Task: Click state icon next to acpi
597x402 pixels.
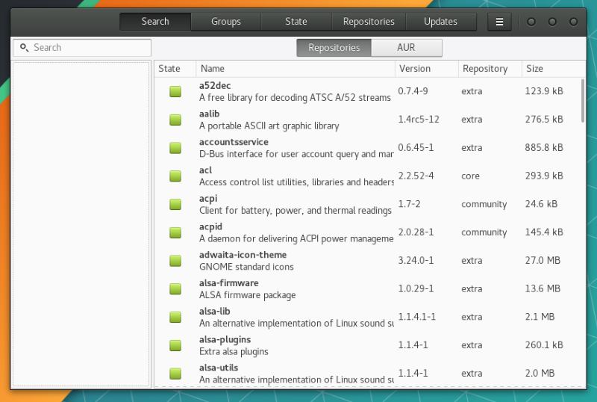Action: coord(175,205)
